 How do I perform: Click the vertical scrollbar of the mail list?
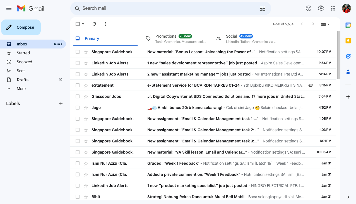[x=339, y=55]
